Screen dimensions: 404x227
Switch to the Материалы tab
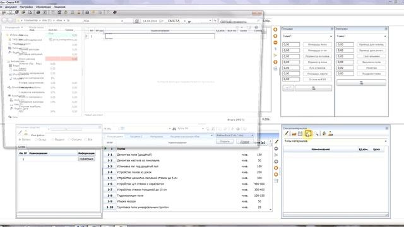click(157, 136)
